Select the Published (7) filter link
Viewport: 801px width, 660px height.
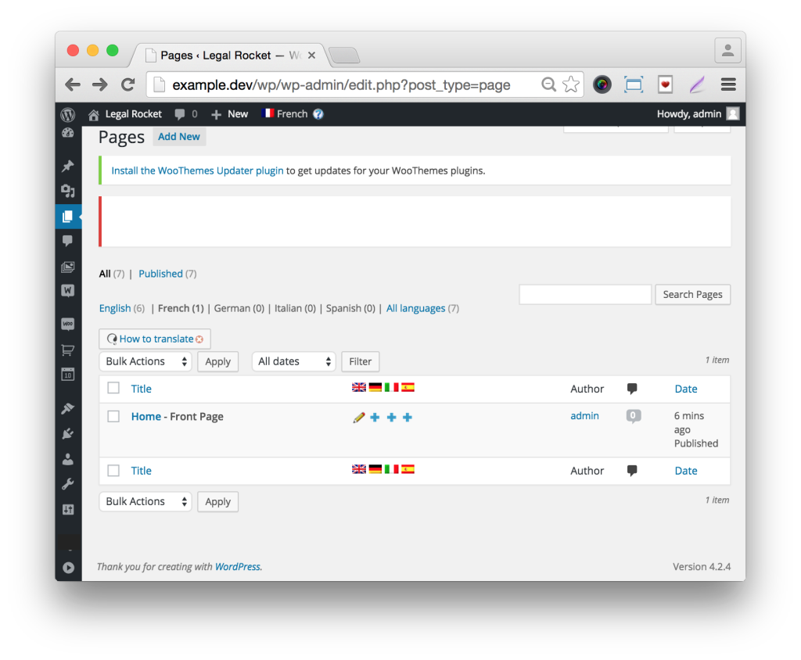[x=161, y=273]
